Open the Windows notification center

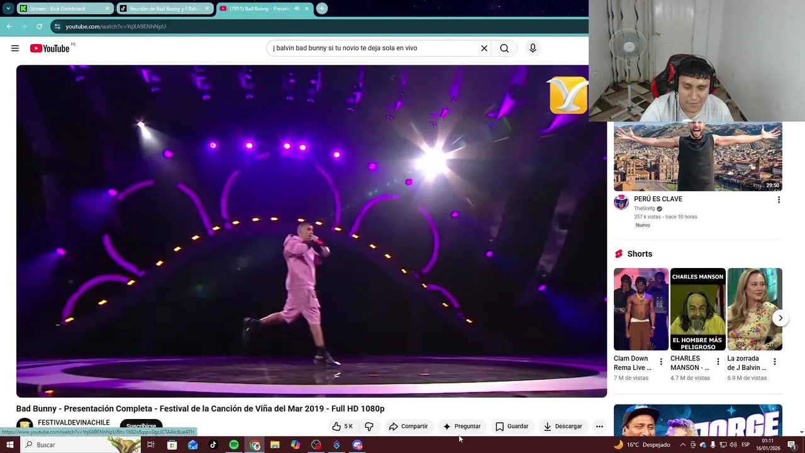coord(792,445)
